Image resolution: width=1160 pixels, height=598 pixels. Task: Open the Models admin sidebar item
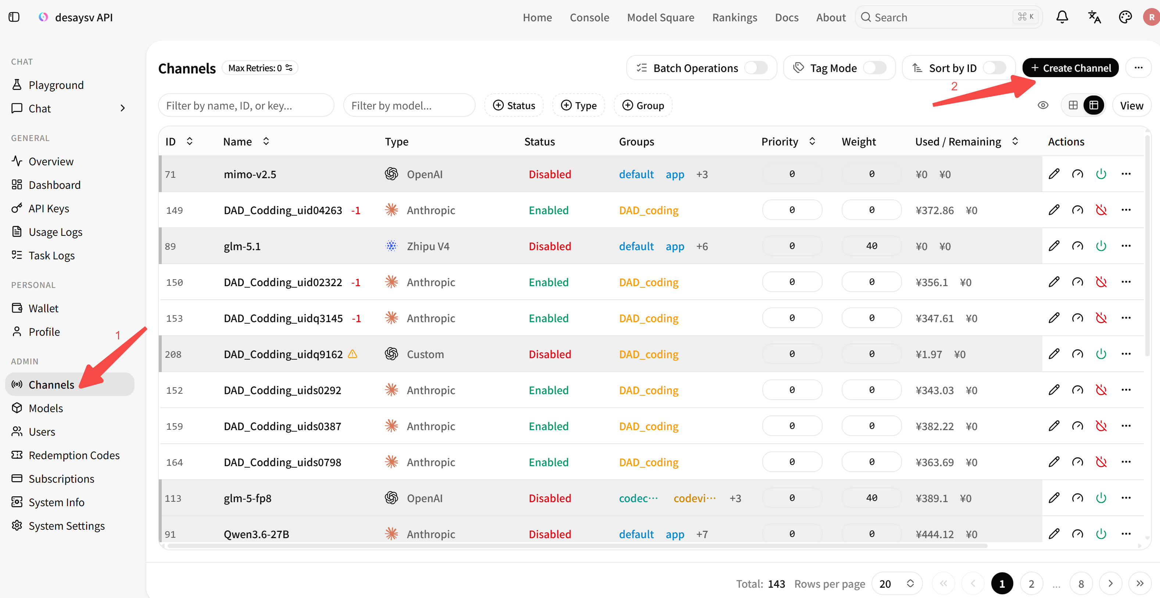click(70, 408)
